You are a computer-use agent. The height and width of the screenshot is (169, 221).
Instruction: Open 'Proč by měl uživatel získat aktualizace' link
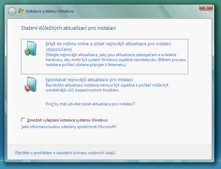90,104
